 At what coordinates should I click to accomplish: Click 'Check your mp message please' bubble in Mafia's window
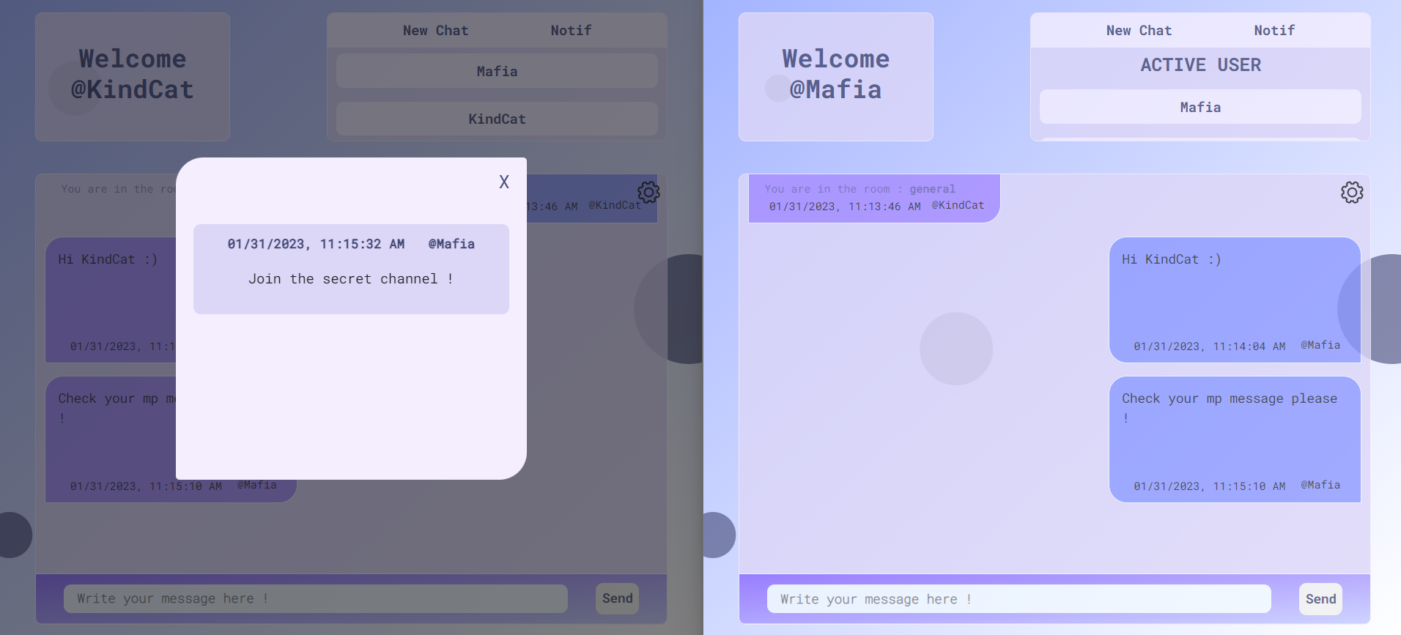(x=1235, y=439)
